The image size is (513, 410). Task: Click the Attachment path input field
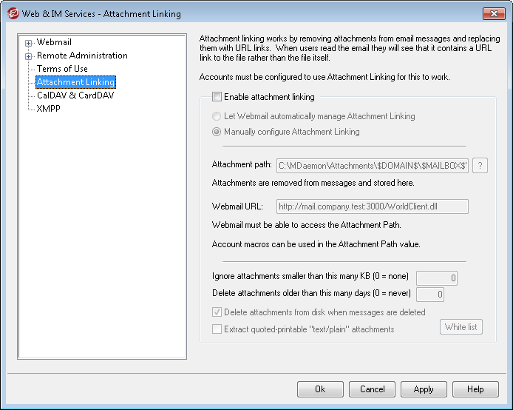[372, 165]
